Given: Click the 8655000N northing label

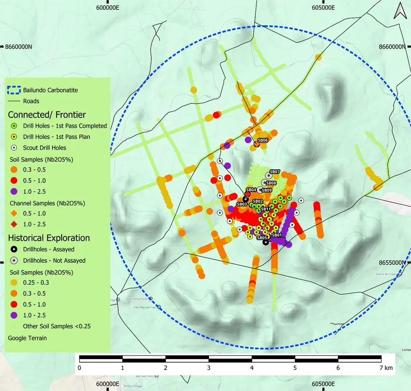Looking at the screenshot, I should pyautogui.click(x=393, y=263).
